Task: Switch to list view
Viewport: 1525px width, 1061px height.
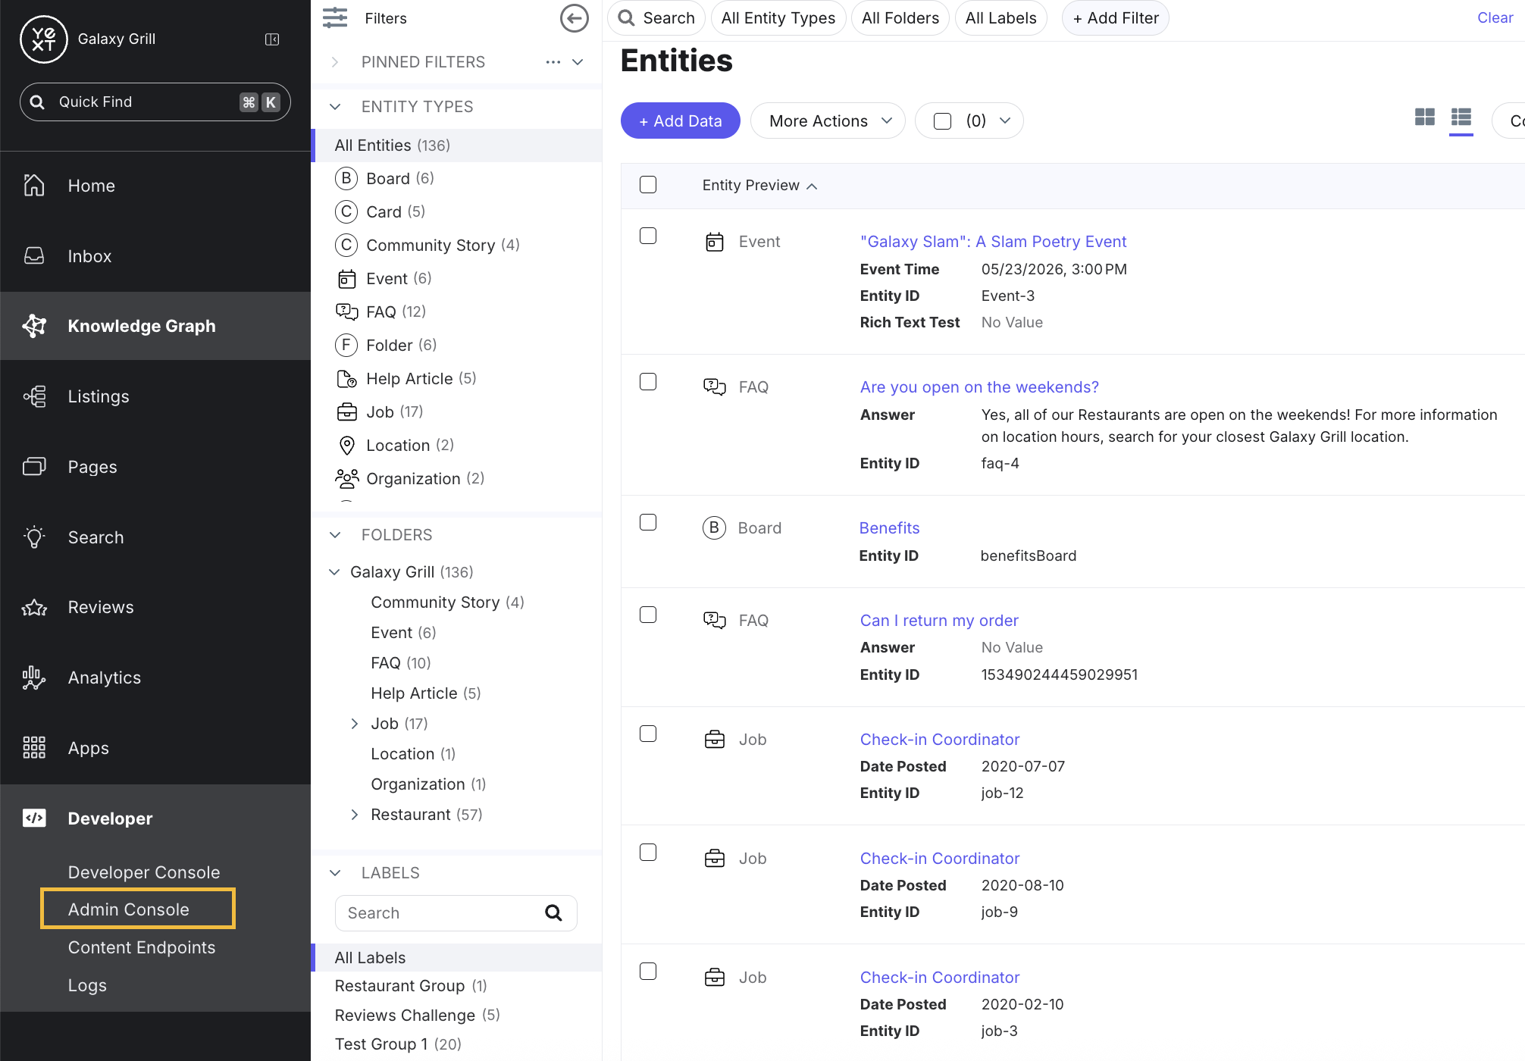Action: 1461,117
